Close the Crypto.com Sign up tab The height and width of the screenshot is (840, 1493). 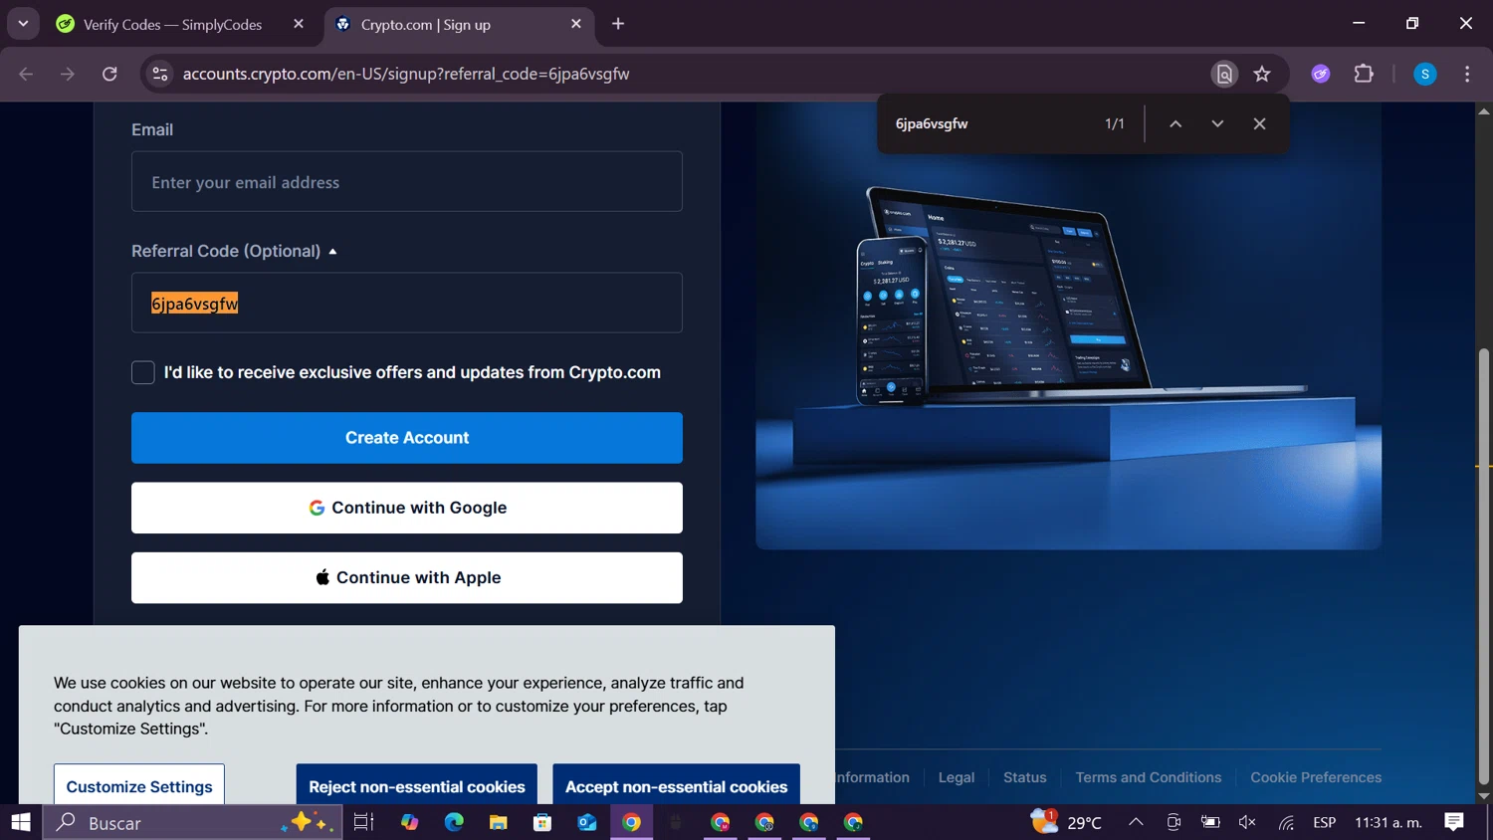576,24
